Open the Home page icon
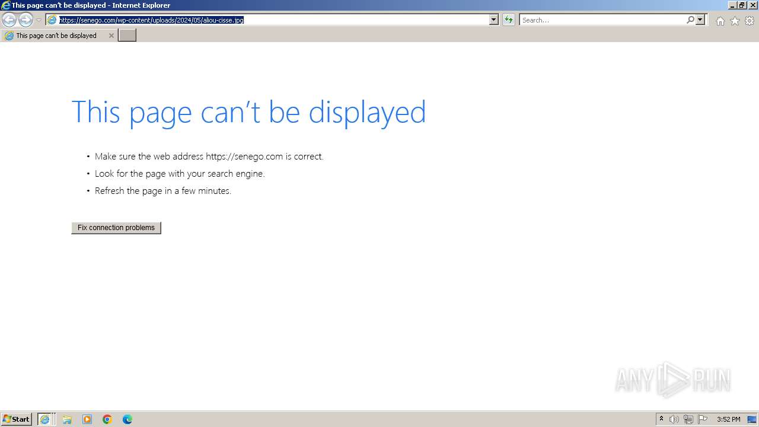 tap(720, 21)
